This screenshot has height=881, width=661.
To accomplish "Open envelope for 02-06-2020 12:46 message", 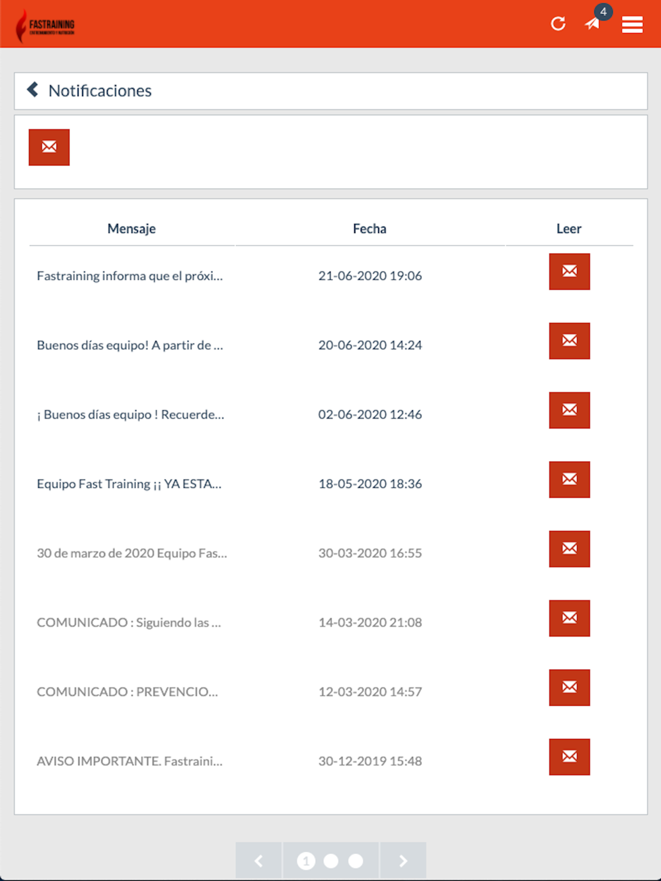I will coord(569,410).
